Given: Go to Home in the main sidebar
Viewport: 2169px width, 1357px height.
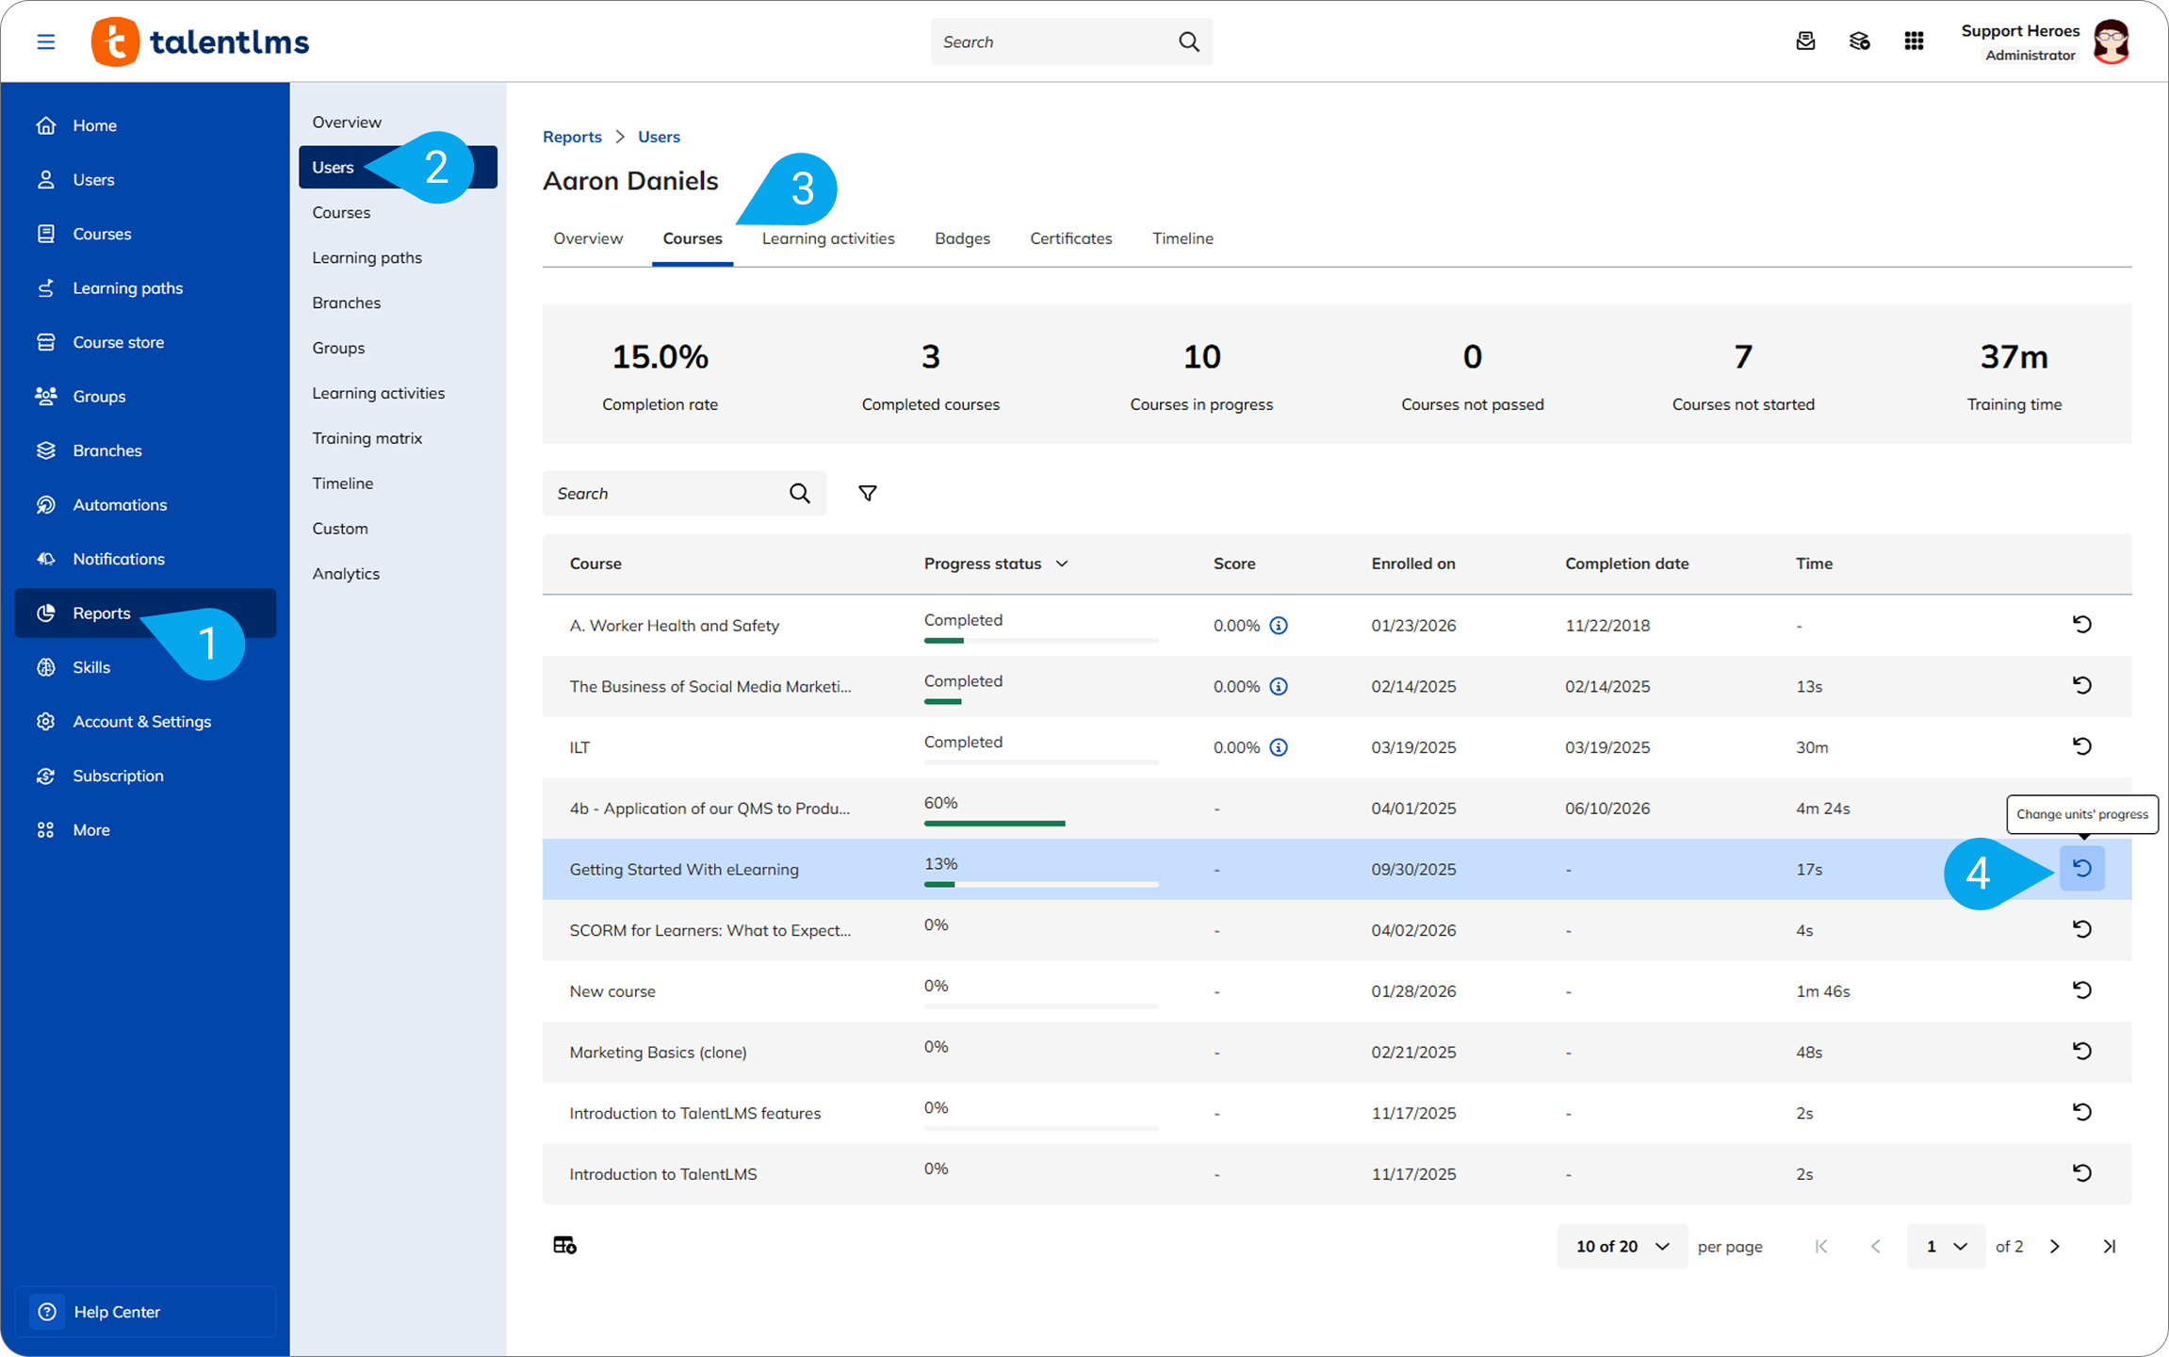Looking at the screenshot, I should pos(145,125).
